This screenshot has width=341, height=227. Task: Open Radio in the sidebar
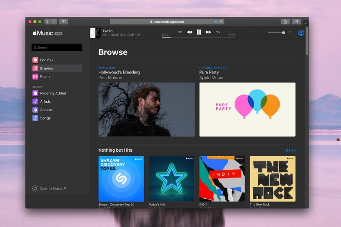coord(57,76)
